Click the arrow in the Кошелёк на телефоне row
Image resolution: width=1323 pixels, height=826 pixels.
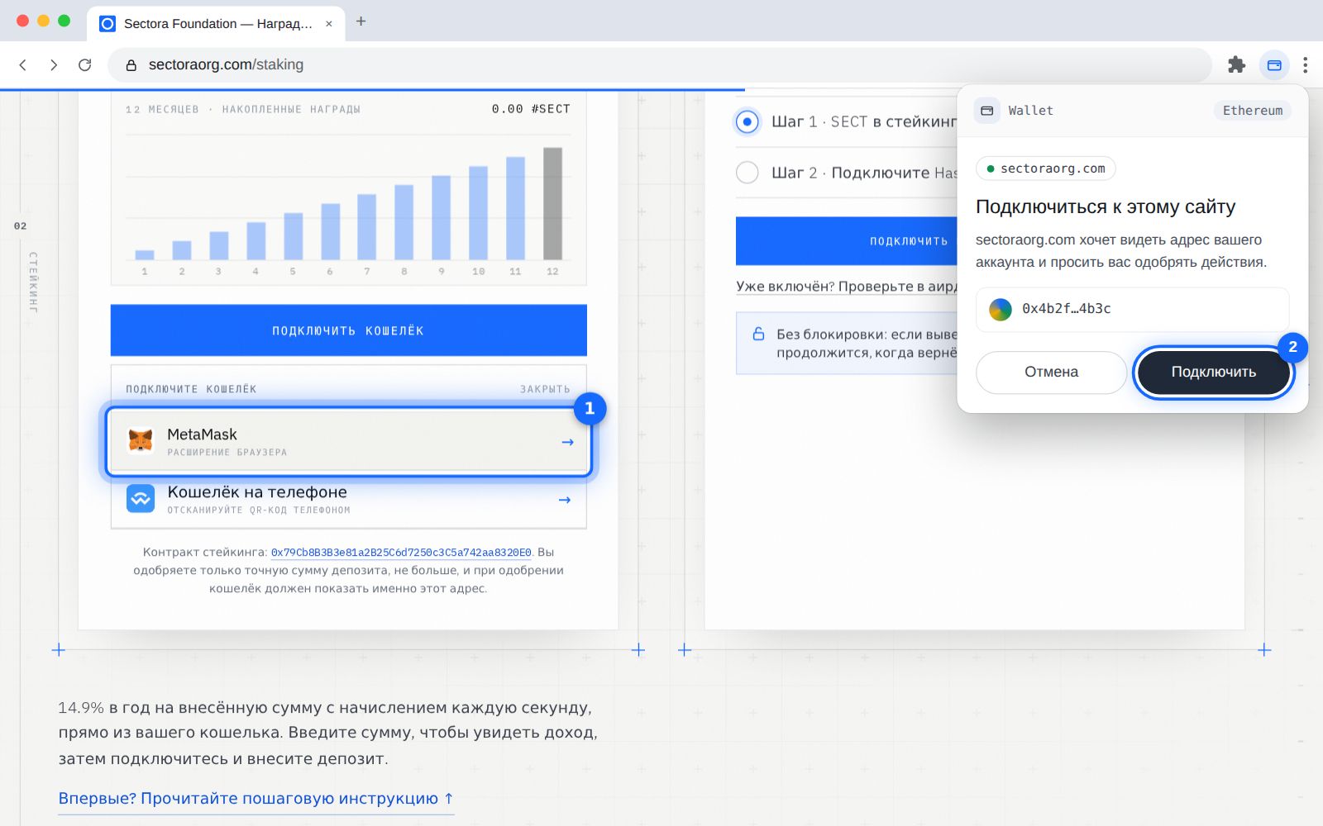(x=565, y=500)
